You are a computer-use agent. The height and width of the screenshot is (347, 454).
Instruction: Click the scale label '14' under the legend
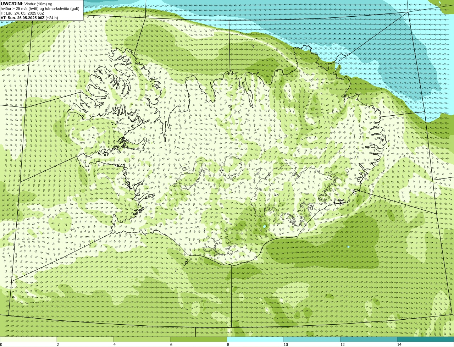pos(399,345)
